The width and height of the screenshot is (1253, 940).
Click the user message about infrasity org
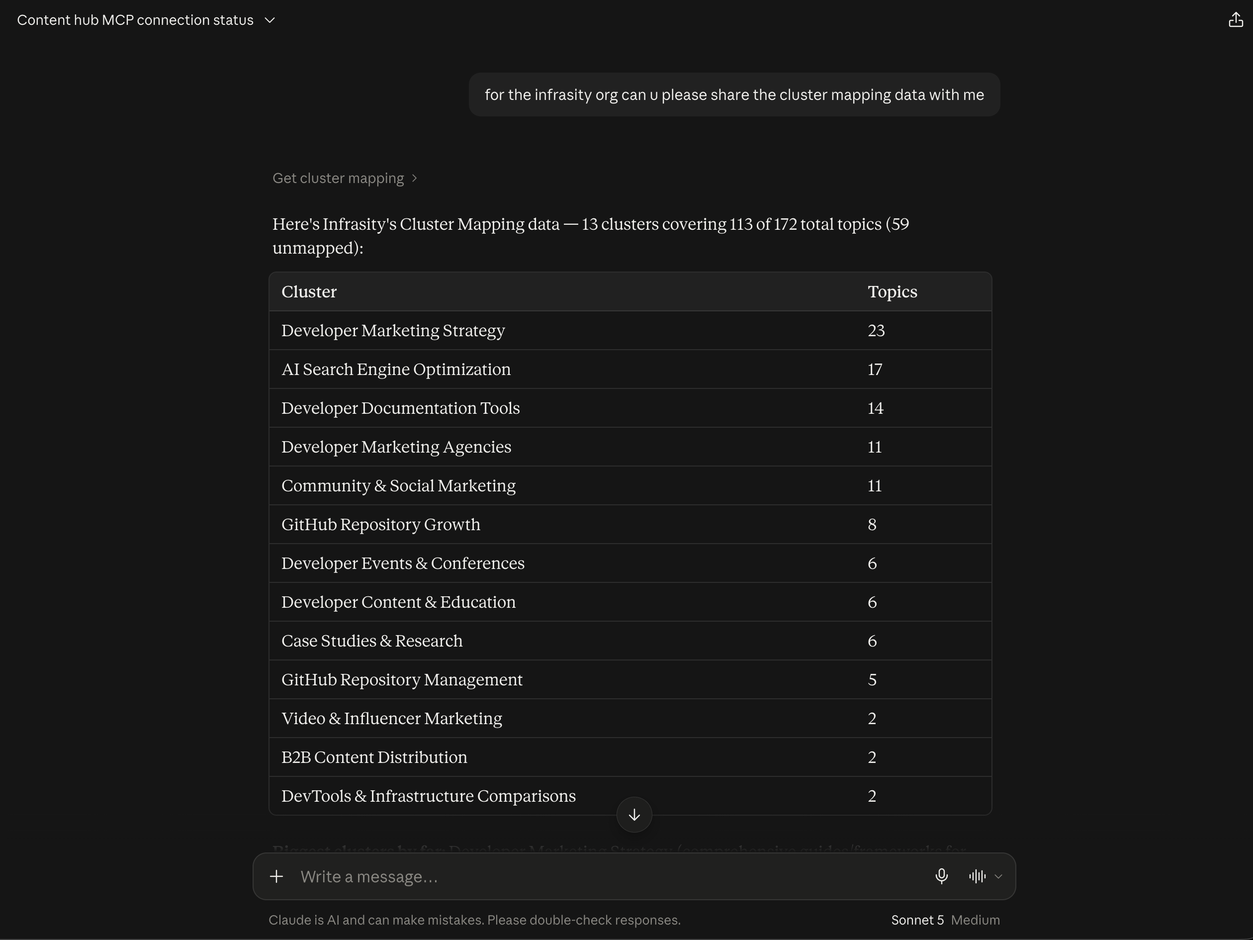(734, 94)
